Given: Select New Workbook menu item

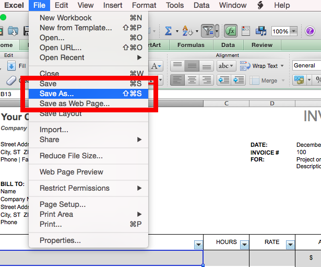Looking at the screenshot, I should [88, 18].
